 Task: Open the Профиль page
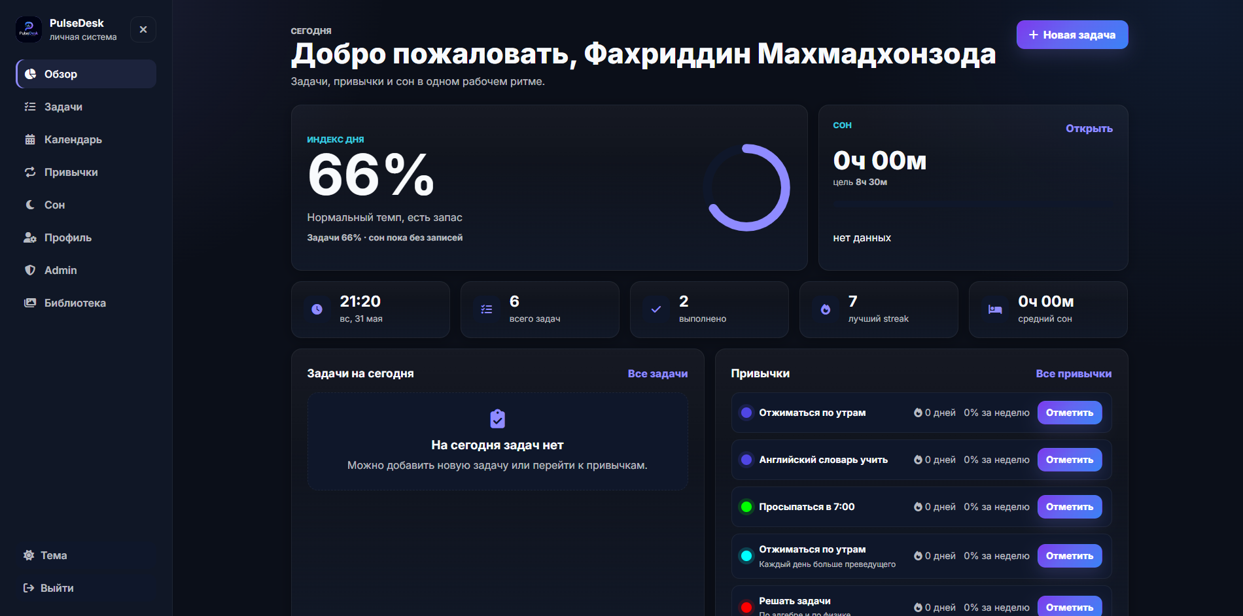click(x=86, y=237)
